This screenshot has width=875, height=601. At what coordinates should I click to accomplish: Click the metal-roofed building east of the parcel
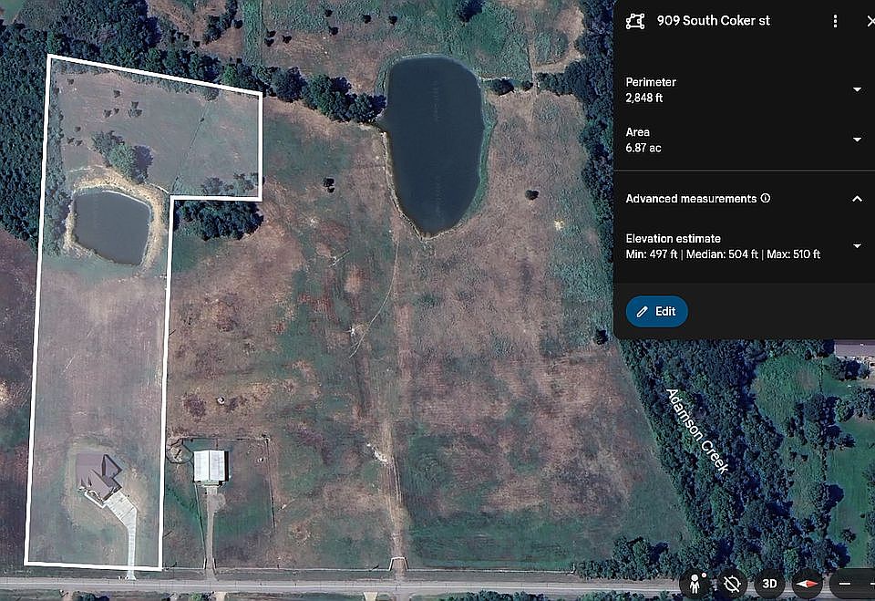(211, 466)
